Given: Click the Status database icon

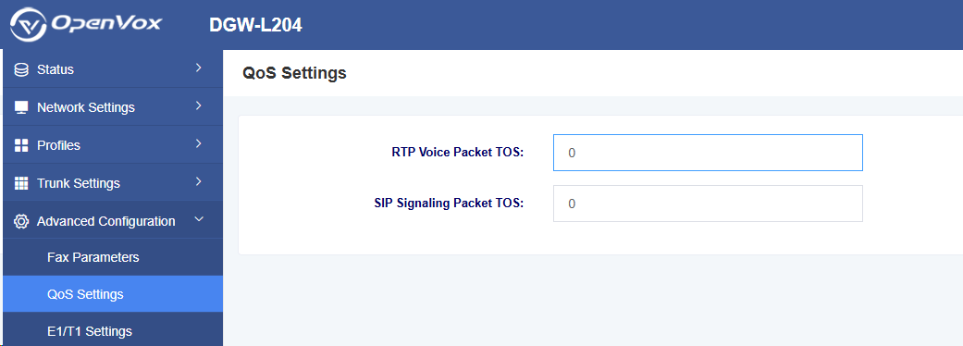Looking at the screenshot, I should pos(21,69).
